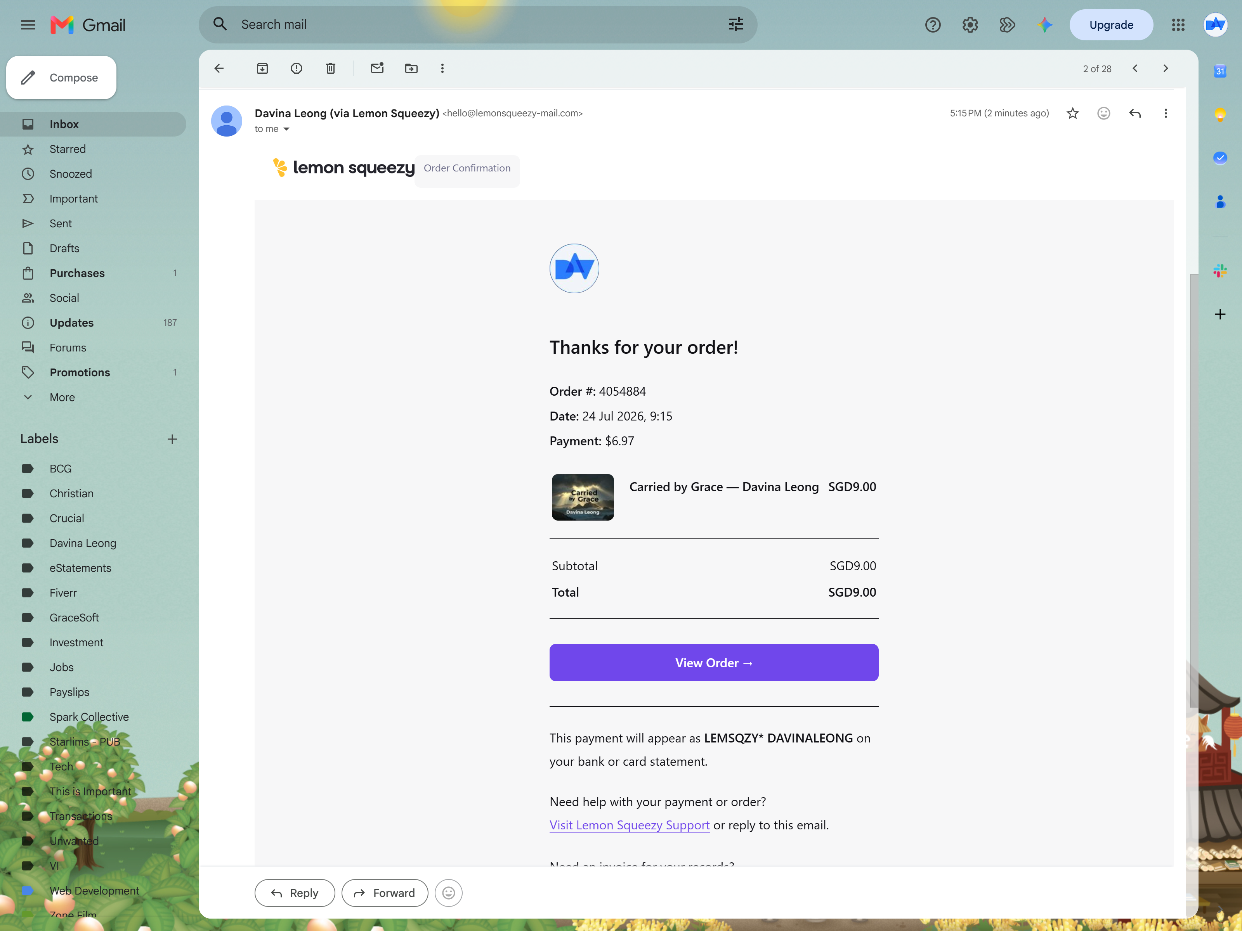Click into the Search mail field

(x=477, y=25)
